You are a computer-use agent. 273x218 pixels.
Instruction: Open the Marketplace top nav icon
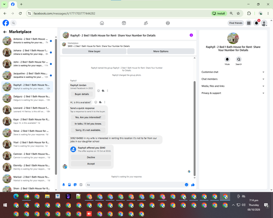click(124, 23)
